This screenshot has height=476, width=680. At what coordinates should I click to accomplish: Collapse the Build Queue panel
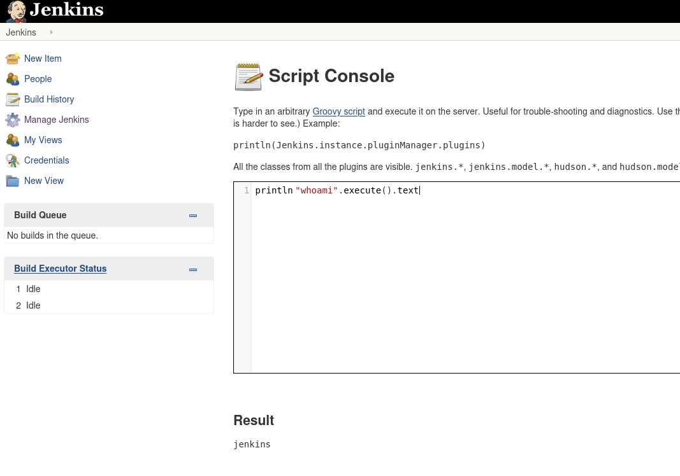tap(193, 215)
